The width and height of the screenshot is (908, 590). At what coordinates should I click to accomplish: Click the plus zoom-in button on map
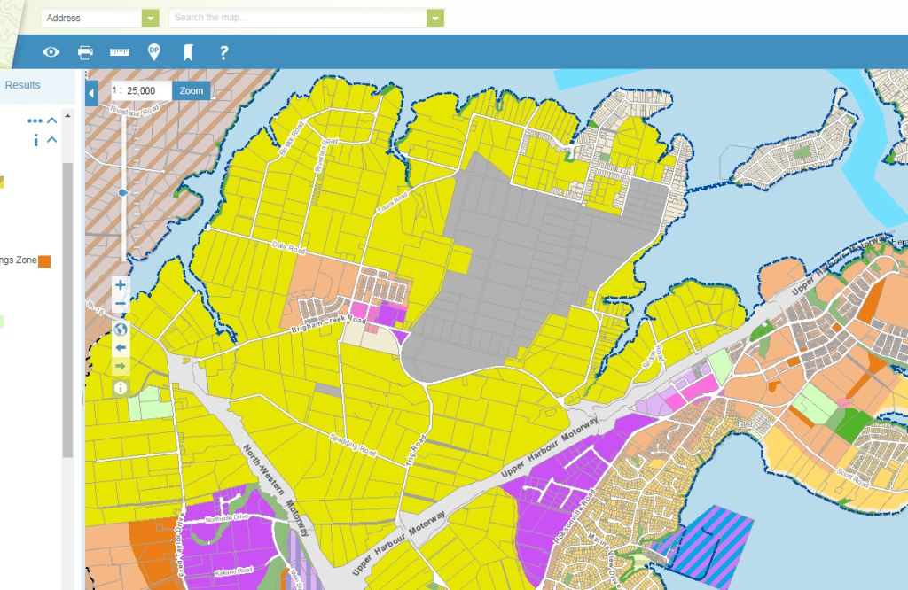tap(121, 285)
